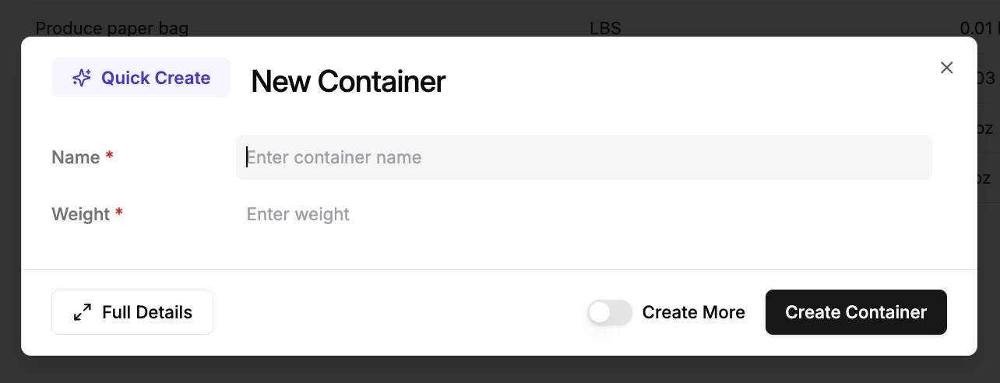This screenshot has width=1000, height=383.
Task: Select the Quick Create badge label
Action: pyautogui.click(x=156, y=78)
